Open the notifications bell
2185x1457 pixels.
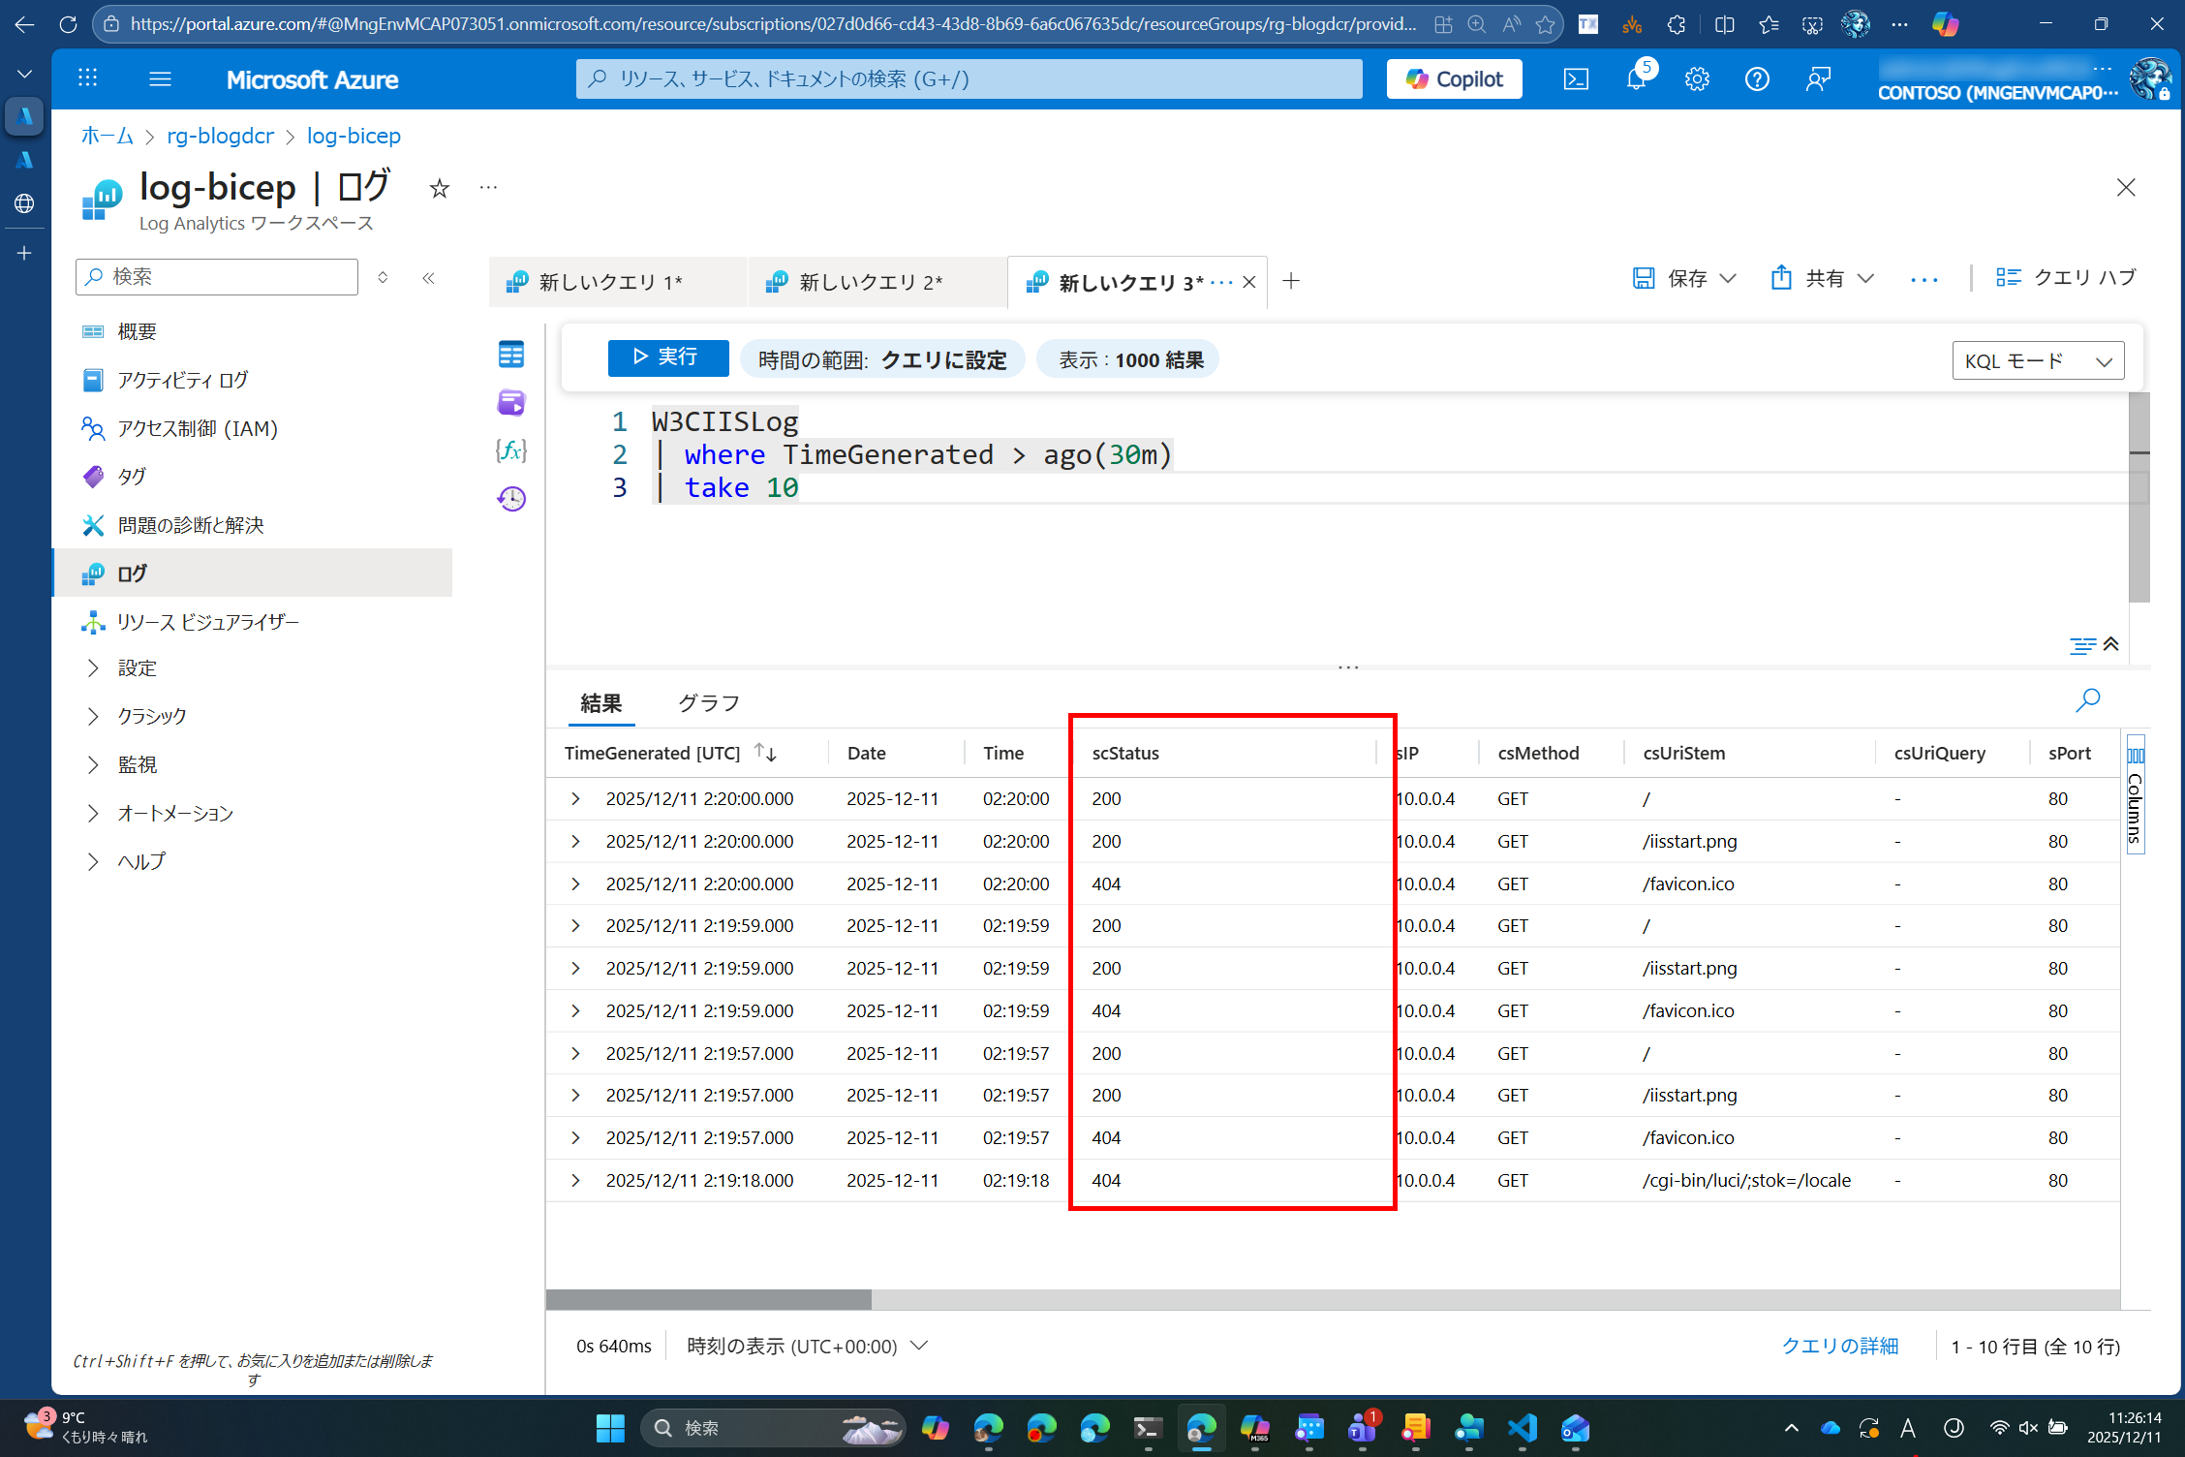tap(1636, 79)
